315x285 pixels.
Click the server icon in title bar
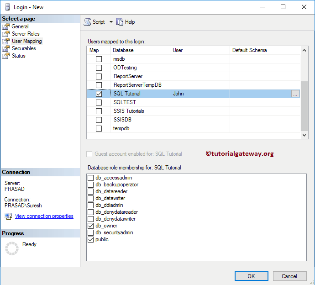tap(7, 7)
